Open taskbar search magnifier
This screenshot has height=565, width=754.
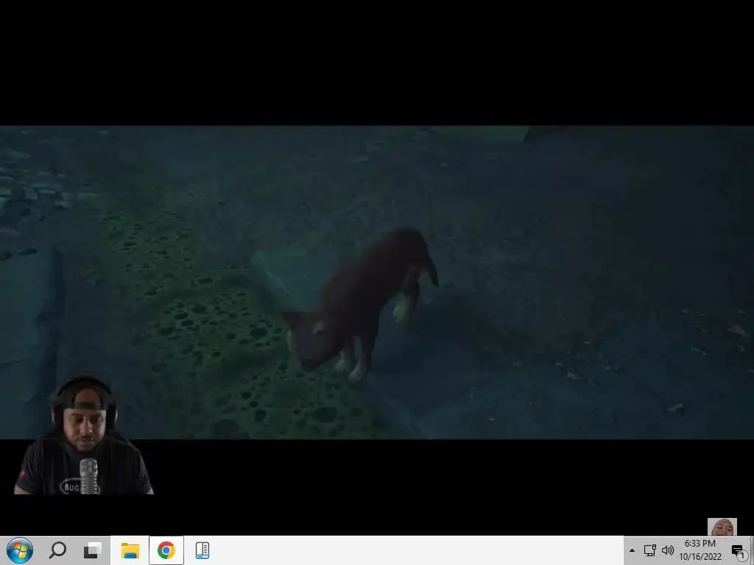pos(57,550)
